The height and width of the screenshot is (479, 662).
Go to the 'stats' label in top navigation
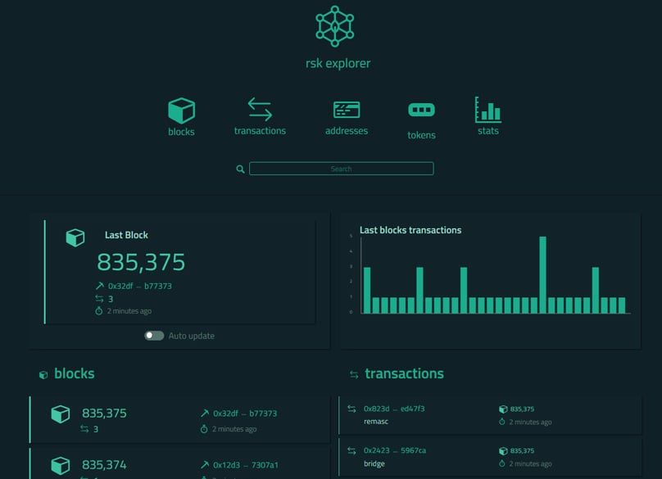(x=488, y=131)
